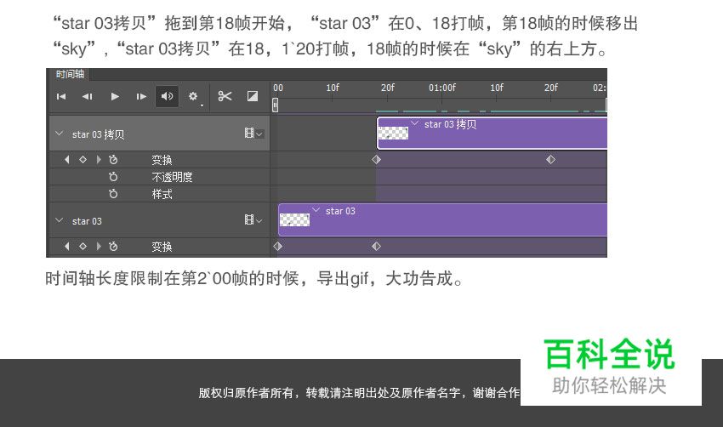The width and height of the screenshot is (723, 427).
Task: Open timeline playback settings gear
Action: 193,96
